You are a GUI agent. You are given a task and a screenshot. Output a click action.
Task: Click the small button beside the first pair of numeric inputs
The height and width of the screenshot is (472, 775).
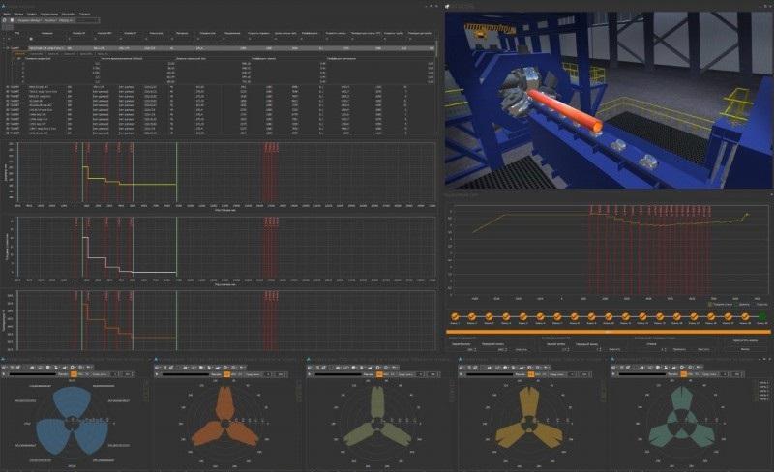(x=520, y=349)
